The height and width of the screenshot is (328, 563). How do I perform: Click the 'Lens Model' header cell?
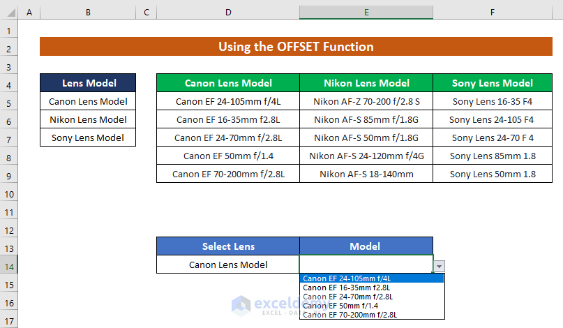[x=88, y=83]
